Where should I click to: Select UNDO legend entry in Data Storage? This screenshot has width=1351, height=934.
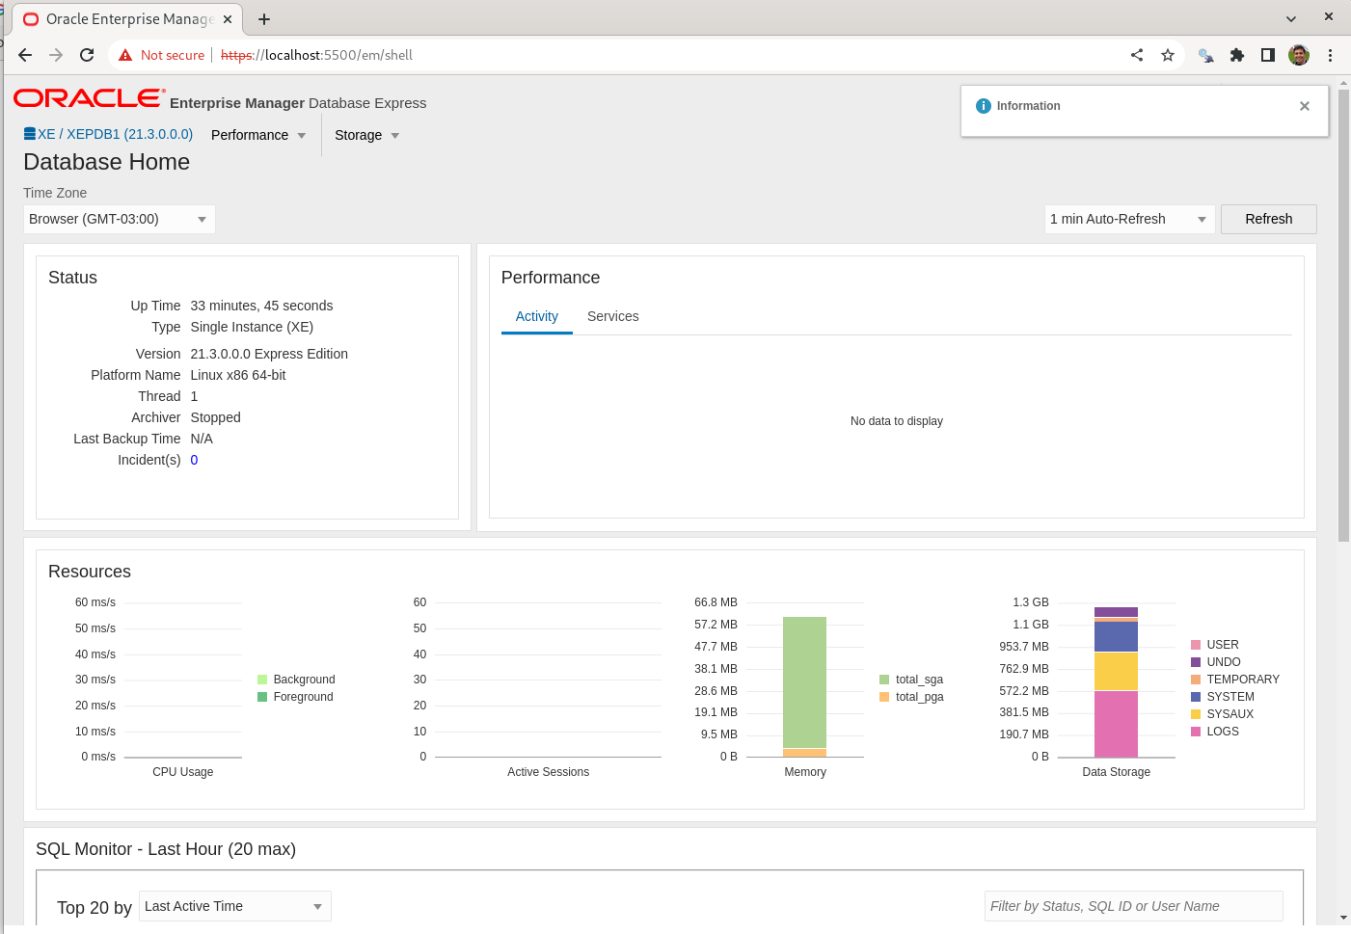point(1216,662)
